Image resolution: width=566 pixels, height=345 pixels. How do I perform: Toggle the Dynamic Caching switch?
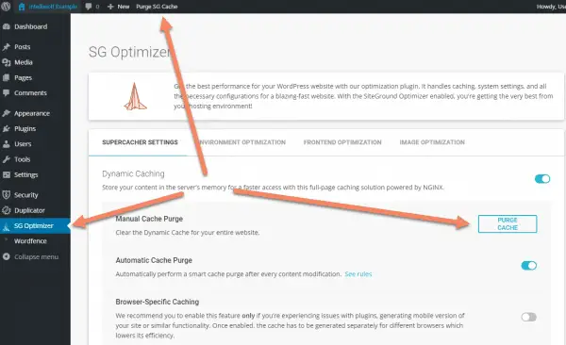click(x=542, y=179)
